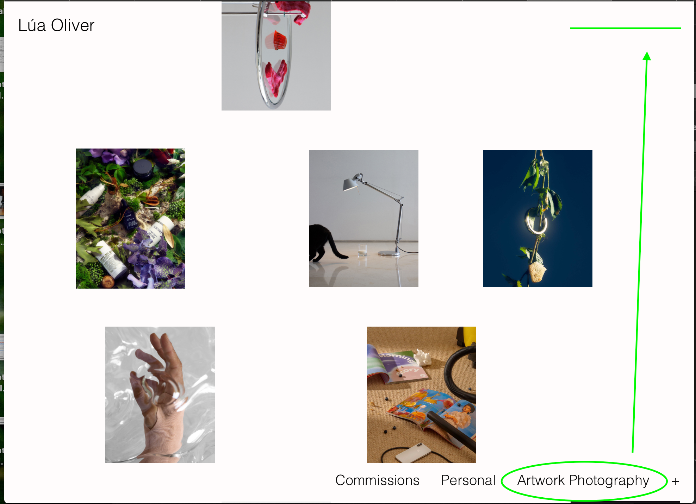Open the dark blue hanging plant photo

click(538, 219)
